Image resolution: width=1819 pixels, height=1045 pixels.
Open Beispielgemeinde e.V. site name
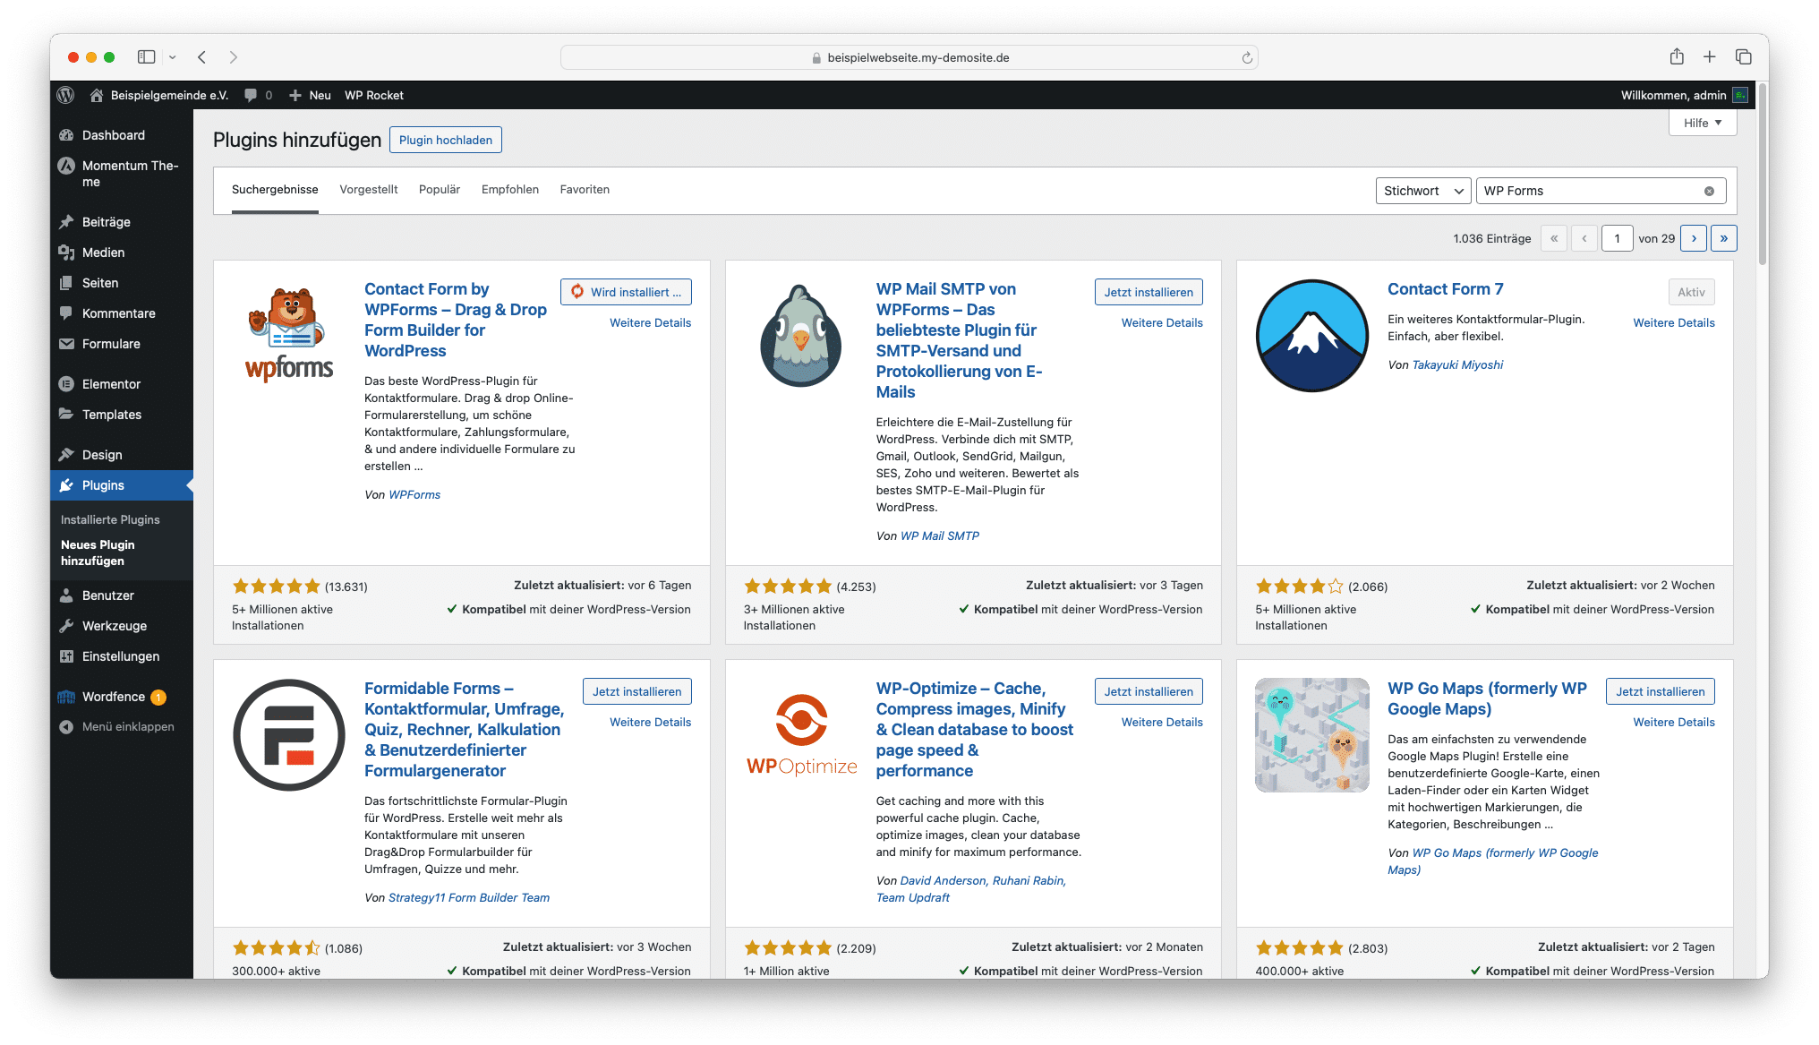(169, 95)
